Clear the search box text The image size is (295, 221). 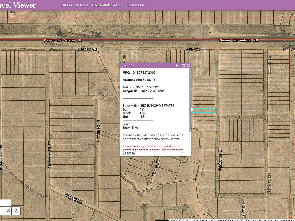8,211
